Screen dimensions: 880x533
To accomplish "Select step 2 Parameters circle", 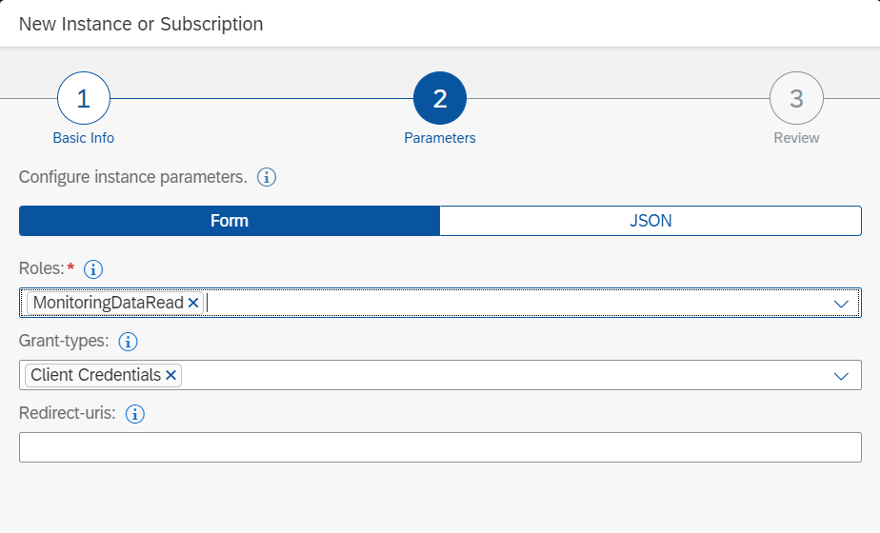I will point(440,98).
